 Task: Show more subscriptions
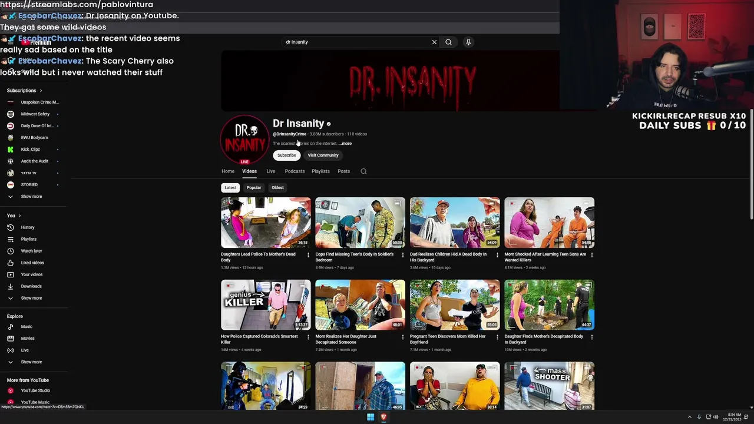(31, 197)
